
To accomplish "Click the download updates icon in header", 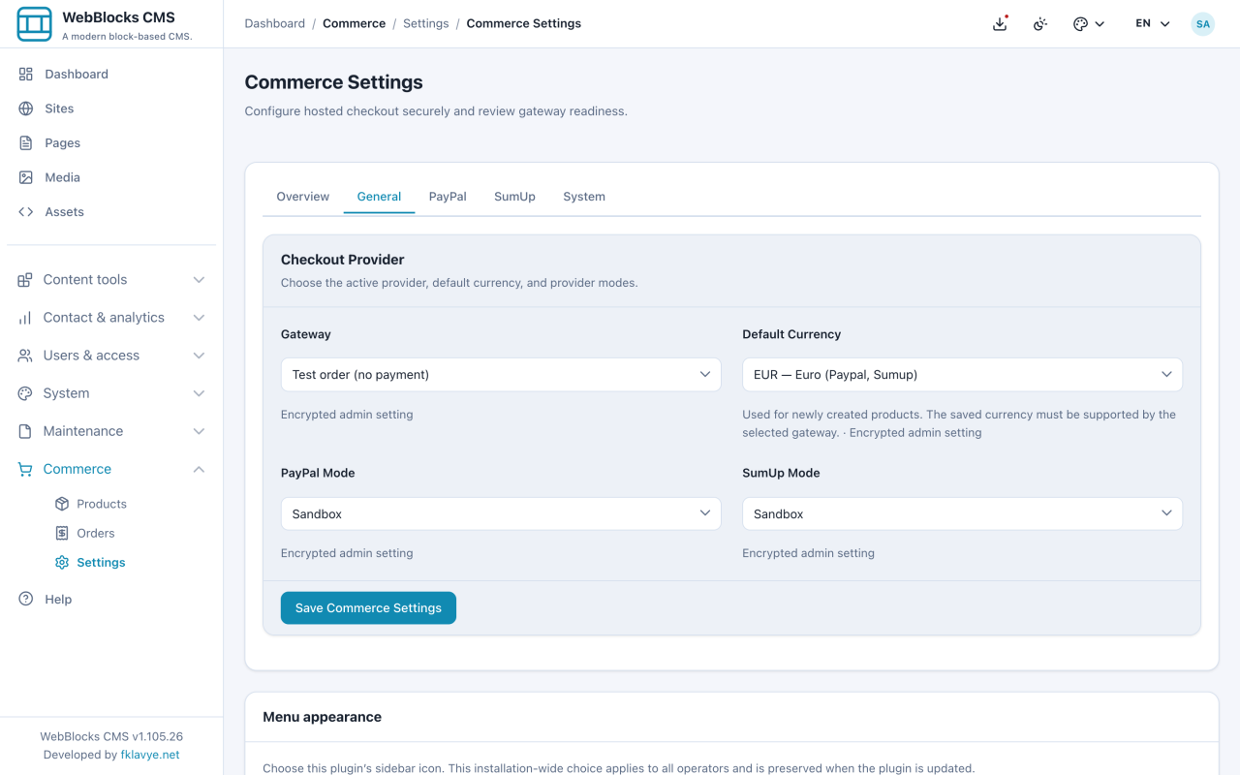I will pyautogui.click(x=1000, y=23).
